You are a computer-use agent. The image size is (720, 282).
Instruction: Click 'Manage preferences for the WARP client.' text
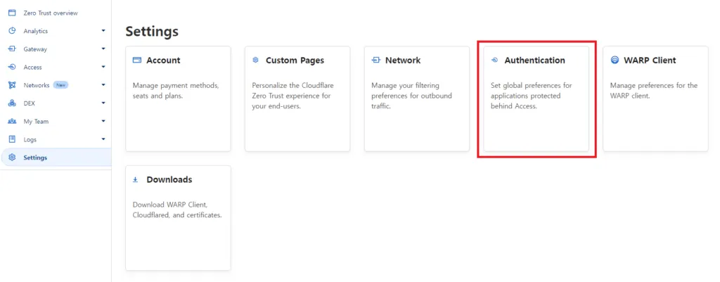654,91
